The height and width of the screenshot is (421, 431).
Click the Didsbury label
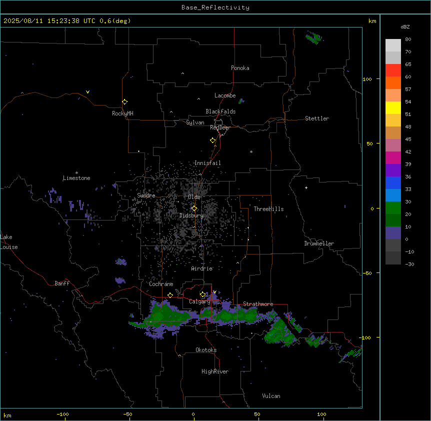pyautogui.click(x=191, y=215)
